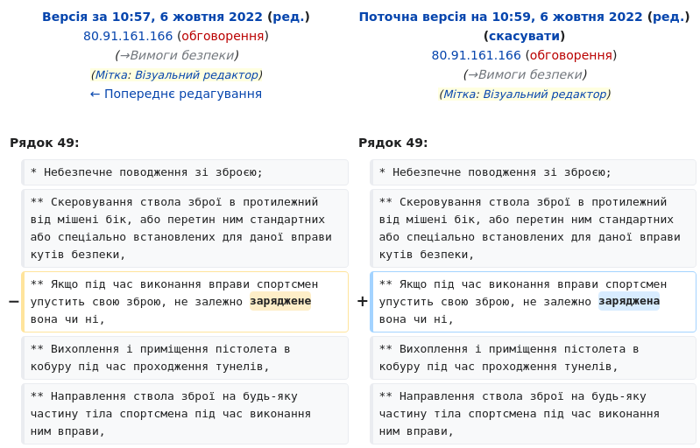Viewport: 700px width, 448px height.
Task: Click the removed word заряджене
Action: (x=280, y=301)
